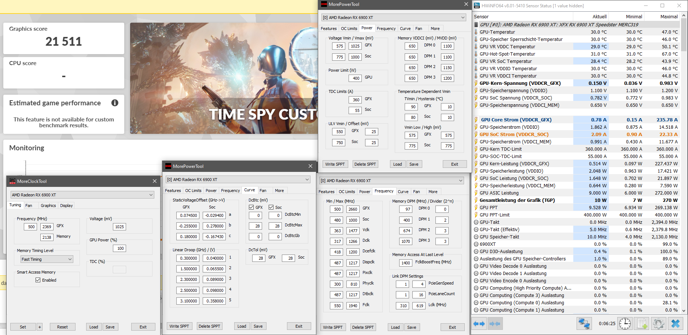Open GPU dropdown in Frequency-tab MorePowerTool window

pyautogui.click(x=391, y=181)
